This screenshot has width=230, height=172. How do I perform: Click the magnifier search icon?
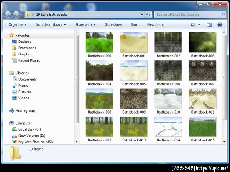[223, 15]
